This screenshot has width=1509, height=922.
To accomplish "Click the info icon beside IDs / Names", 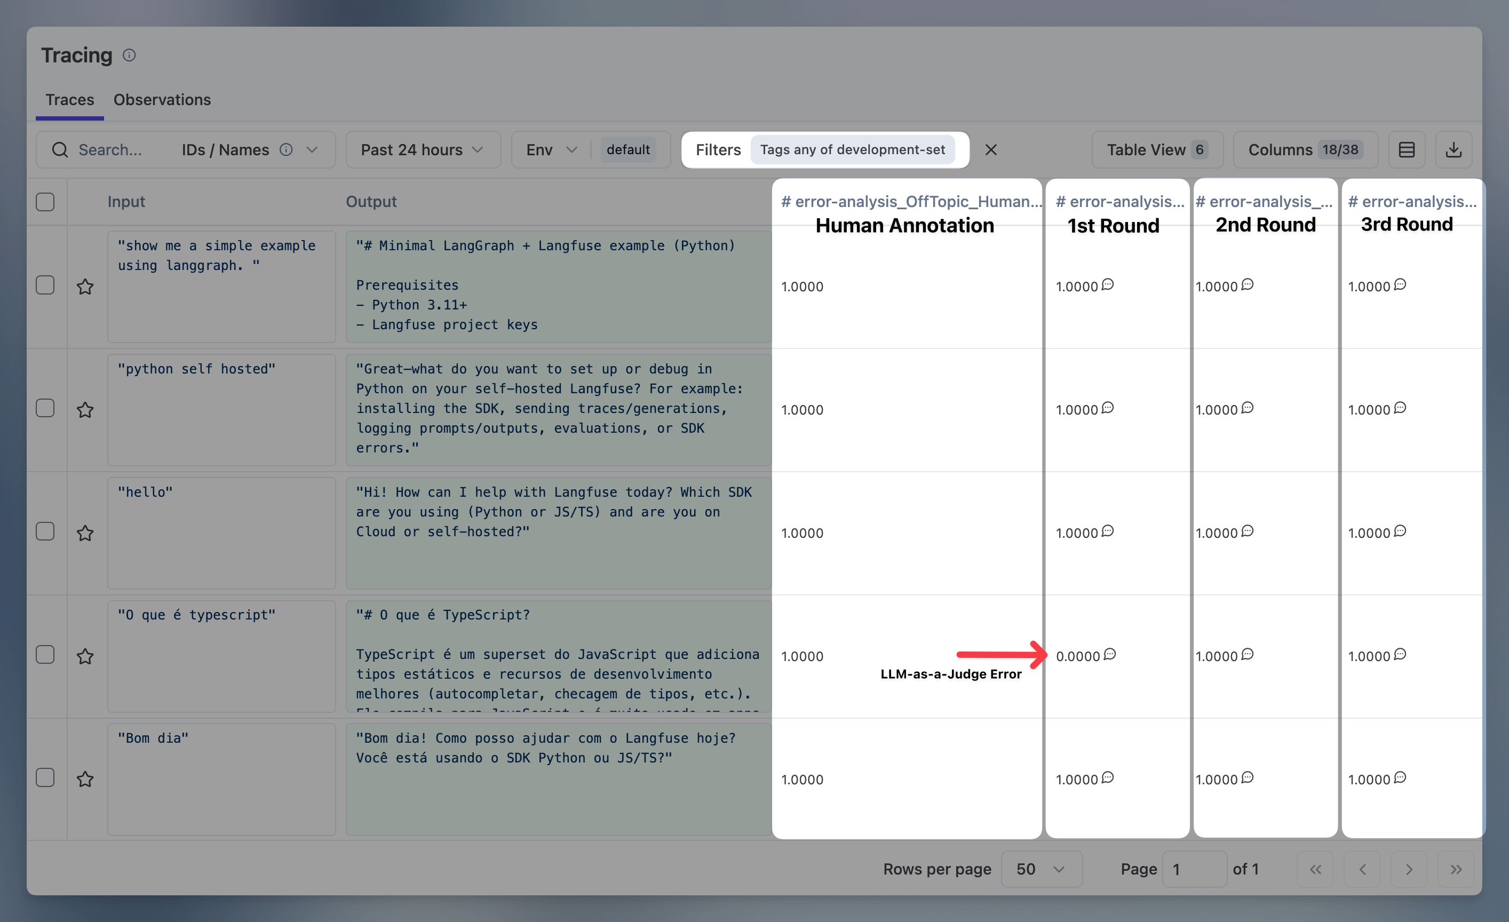I will pyautogui.click(x=286, y=149).
